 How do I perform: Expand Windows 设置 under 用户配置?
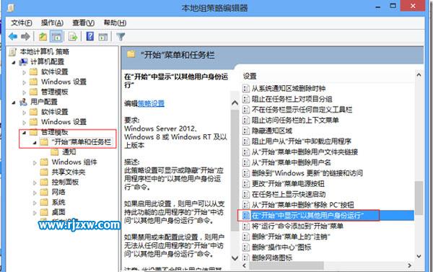tap(24, 123)
